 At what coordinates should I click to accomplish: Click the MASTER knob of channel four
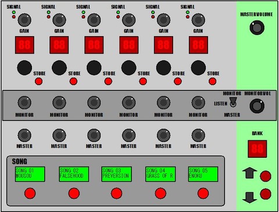[x=129, y=135]
